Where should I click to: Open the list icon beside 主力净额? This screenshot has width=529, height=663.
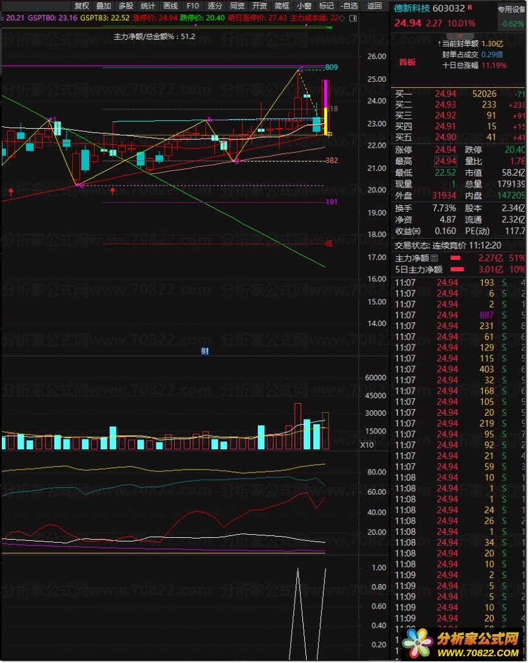(434, 258)
